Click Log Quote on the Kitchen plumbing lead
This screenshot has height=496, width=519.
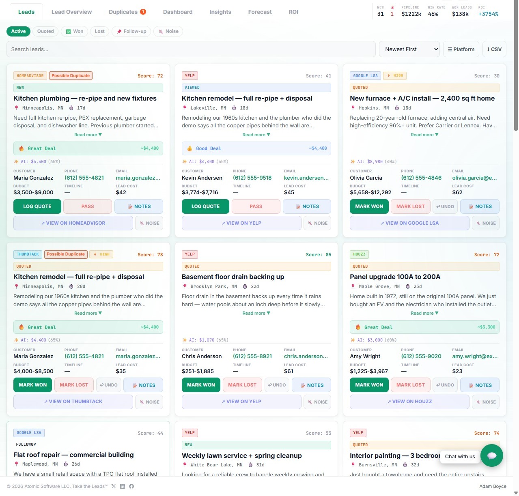(37, 206)
